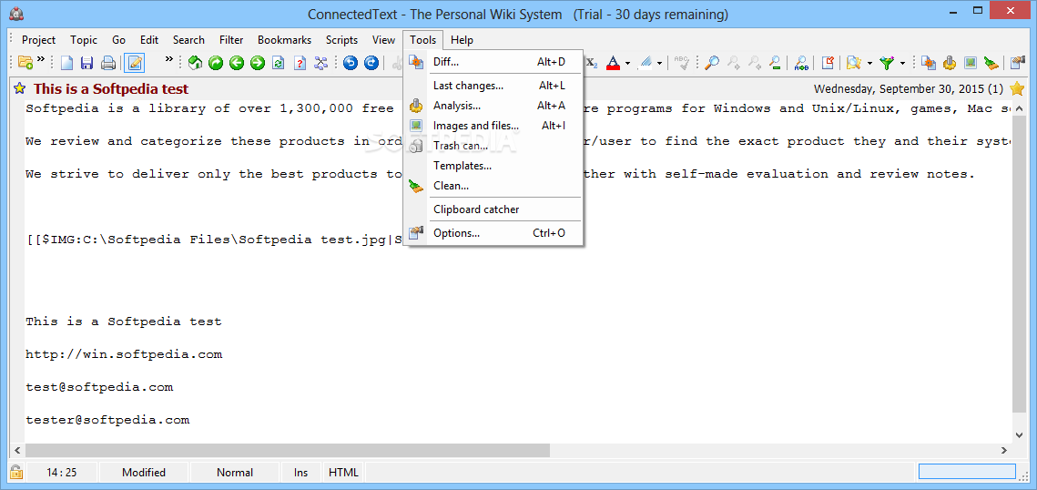The image size is (1037, 490).
Task: Expand the highlight color dropdown arrow
Action: pyautogui.click(x=659, y=64)
